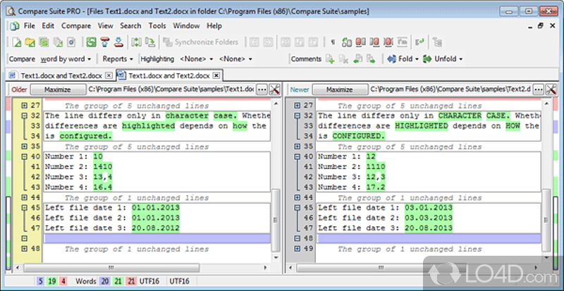
Task: Expand line 27 group in Older pane
Action: (x=25, y=106)
